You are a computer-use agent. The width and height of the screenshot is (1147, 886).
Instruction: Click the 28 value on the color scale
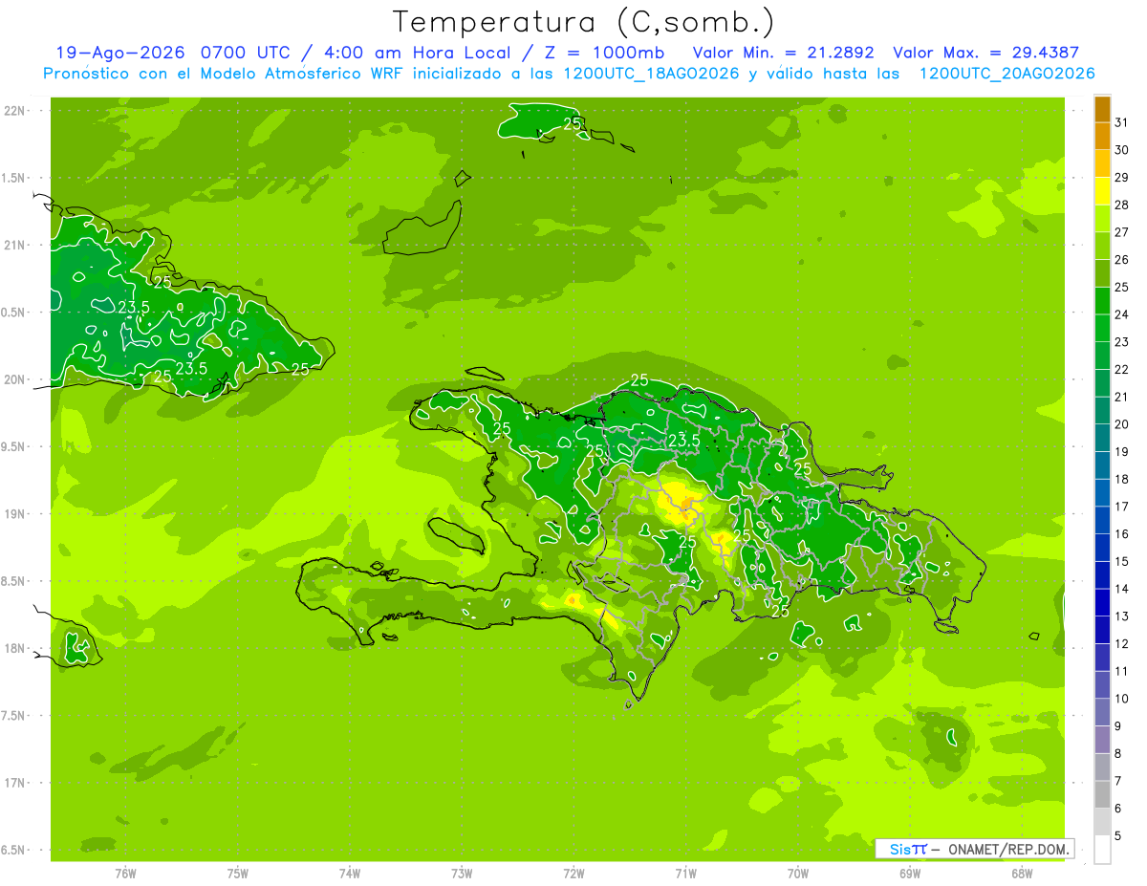click(1122, 205)
